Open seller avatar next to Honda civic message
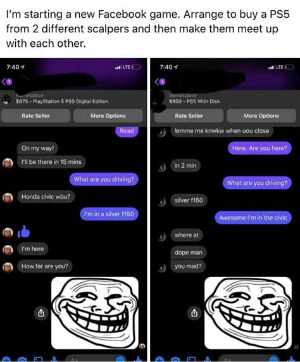This screenshot has width=300, height=362. point(8,197)
